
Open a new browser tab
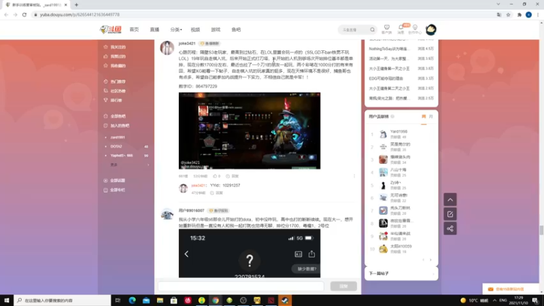pyautogui.click(x=76, y=5)
